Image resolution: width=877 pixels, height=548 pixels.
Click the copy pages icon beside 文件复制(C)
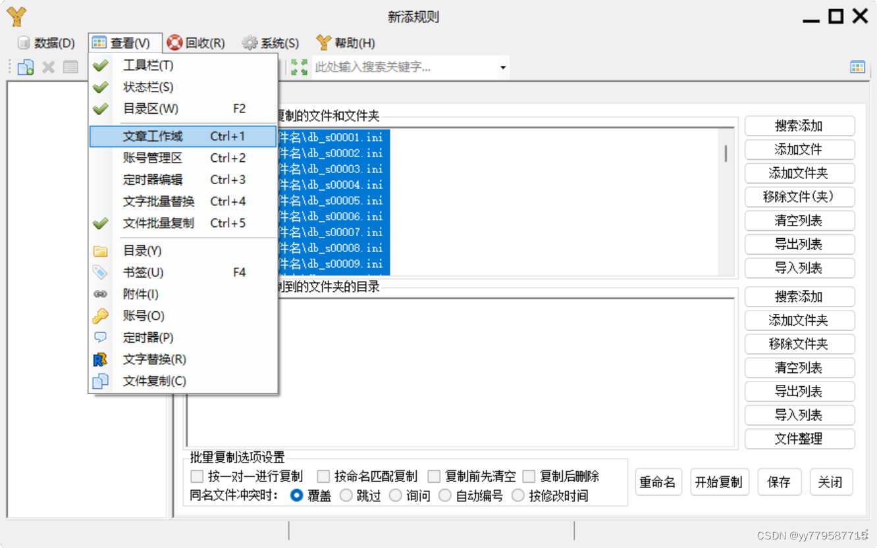(x=100, y=381)
